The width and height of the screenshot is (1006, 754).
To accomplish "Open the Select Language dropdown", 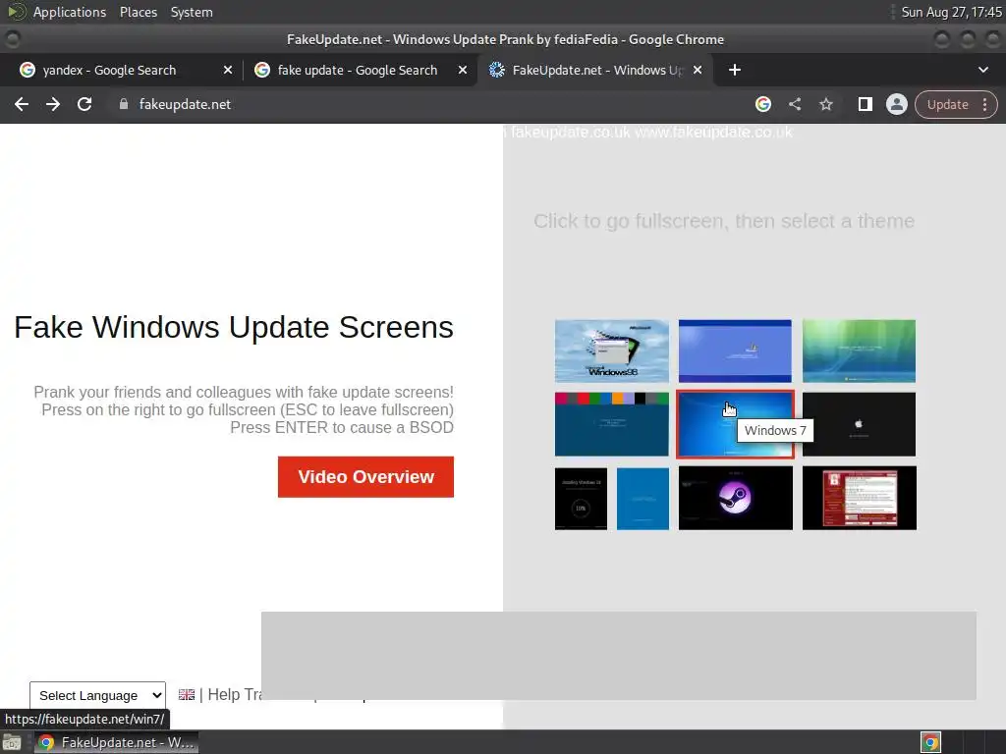I will click(x=97, y=696).
